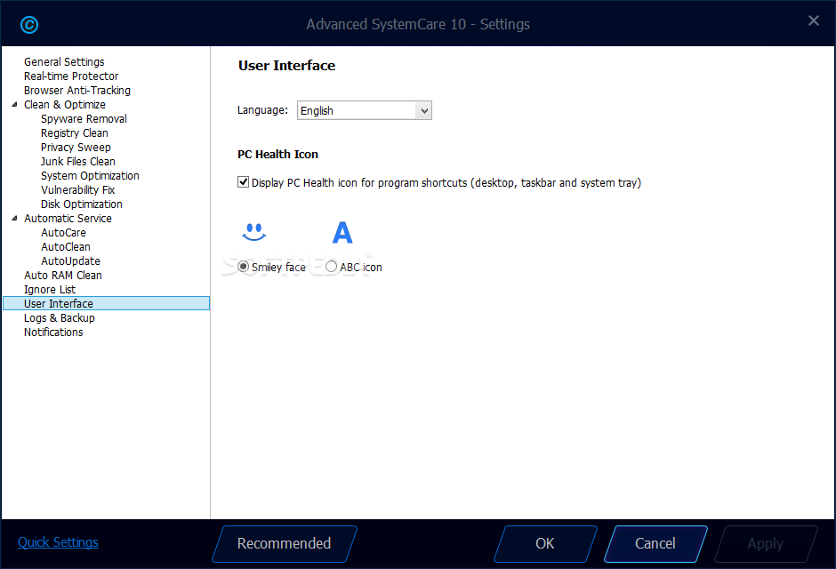Open Spyware Removal settings

[x=84, y=119]
